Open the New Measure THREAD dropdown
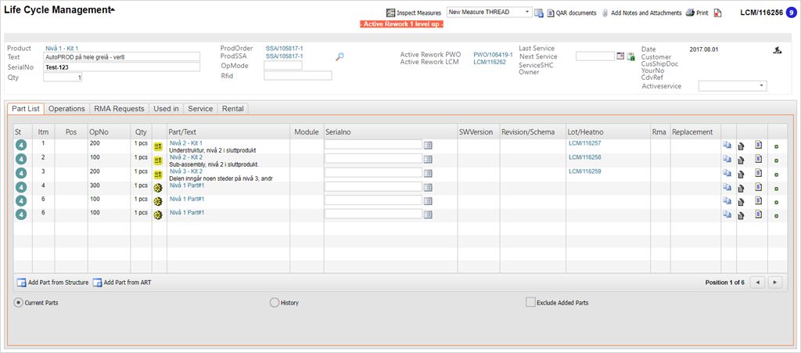Screen dimensions: 801x353 528,13
